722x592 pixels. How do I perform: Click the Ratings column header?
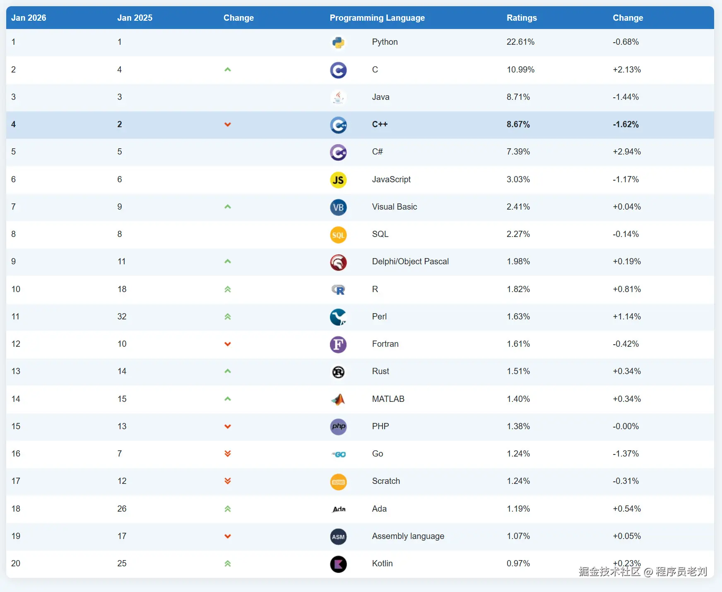point(522,18)
